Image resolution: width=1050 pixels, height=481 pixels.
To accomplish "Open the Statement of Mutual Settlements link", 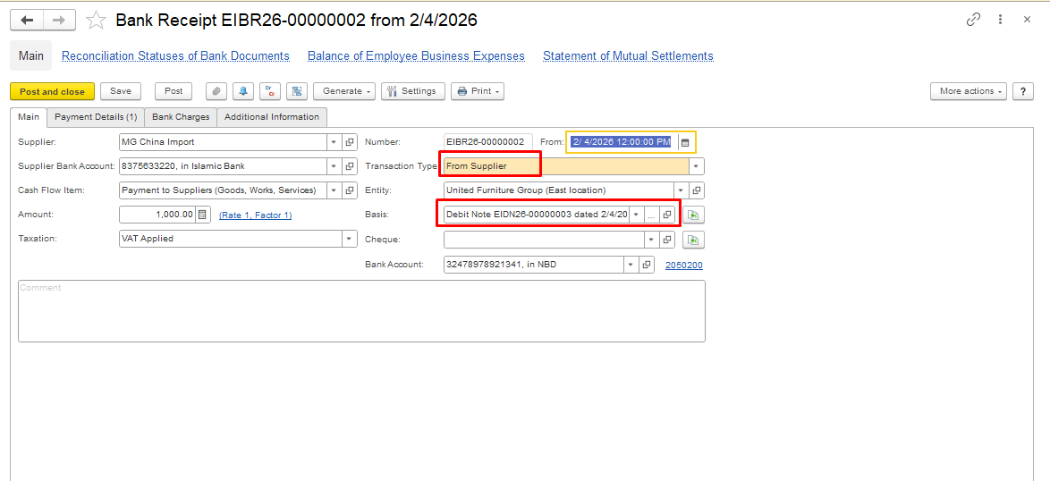I will (x=628, y=55).
